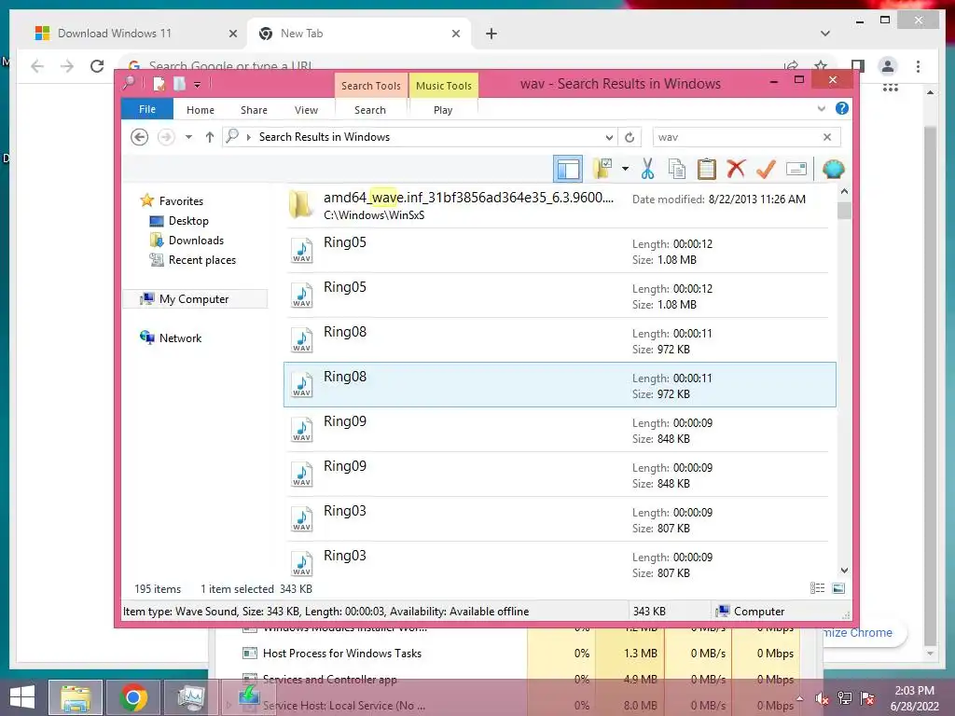The image size is (955, 716).
Task: Click the red X Delete icon
Action: coord(736,169)
